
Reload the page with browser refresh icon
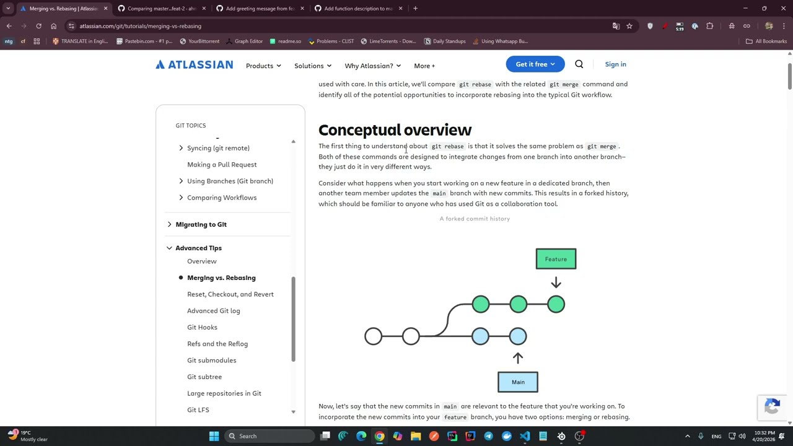tap(38, 26)
